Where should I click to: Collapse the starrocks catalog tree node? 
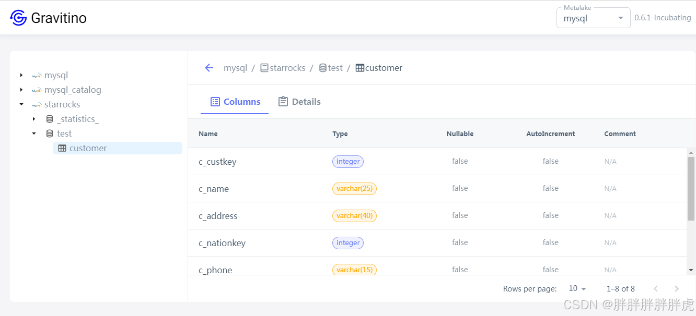pos(21,104)
